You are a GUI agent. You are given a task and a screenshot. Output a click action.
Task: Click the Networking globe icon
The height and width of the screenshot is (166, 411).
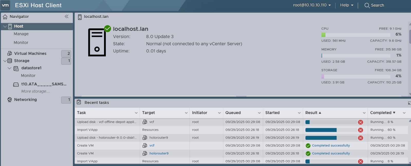(x=10, y=99)
